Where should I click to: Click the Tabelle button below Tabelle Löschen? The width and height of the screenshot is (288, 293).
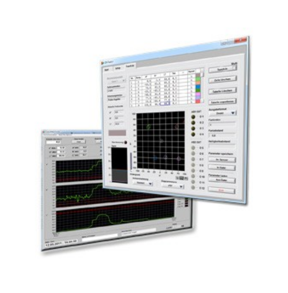223,102
